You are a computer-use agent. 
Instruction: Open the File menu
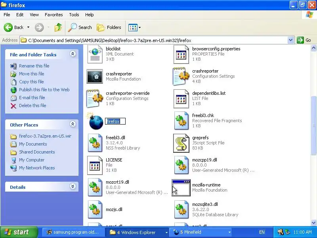pyautogui.click(x=7, y=15)
